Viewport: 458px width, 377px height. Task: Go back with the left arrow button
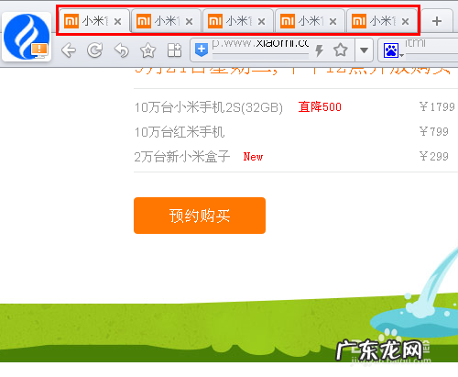[x=69, y=50]
